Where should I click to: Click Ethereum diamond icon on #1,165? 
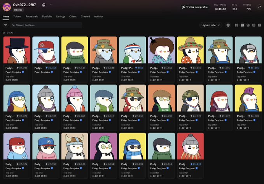(x=249, y=68)
